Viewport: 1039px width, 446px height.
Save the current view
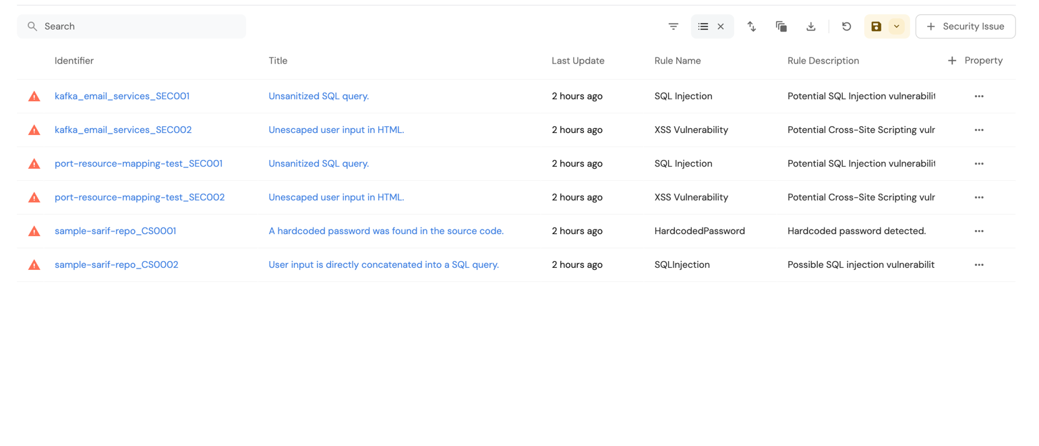tap(876, 26)
